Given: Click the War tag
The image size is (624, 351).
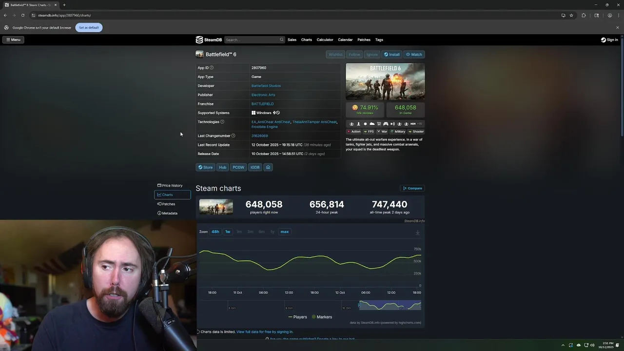Looking at the screenshot, I should coord(382,132).
